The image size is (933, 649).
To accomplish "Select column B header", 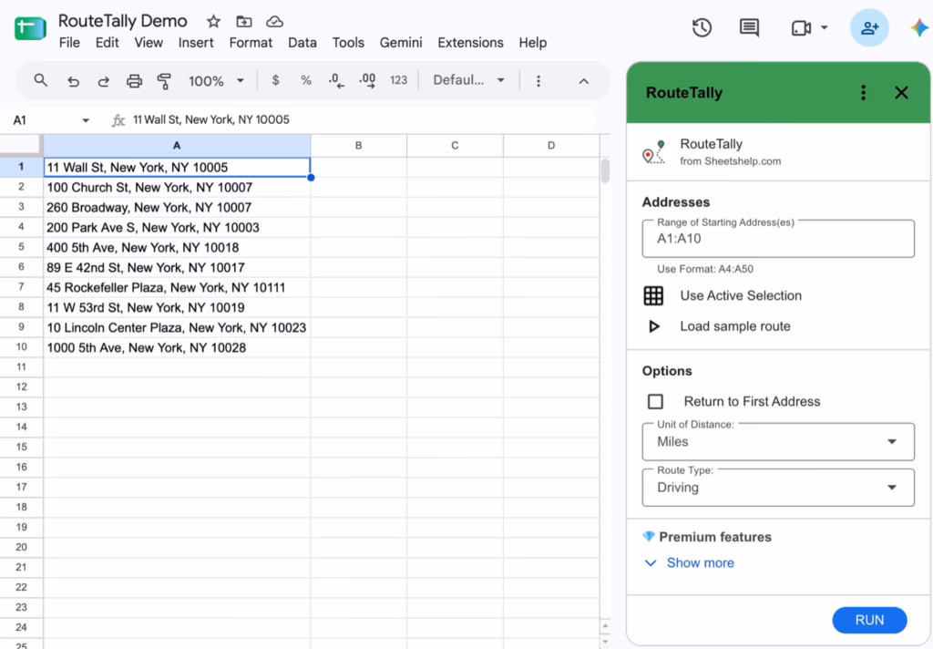I will pos(359,145).
